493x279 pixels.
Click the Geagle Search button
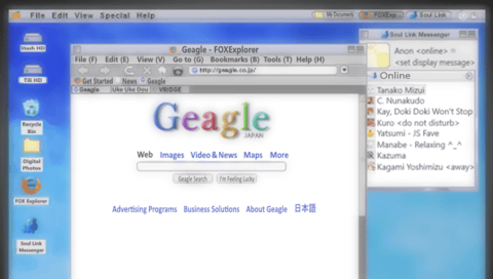click(x=193, y=179)
